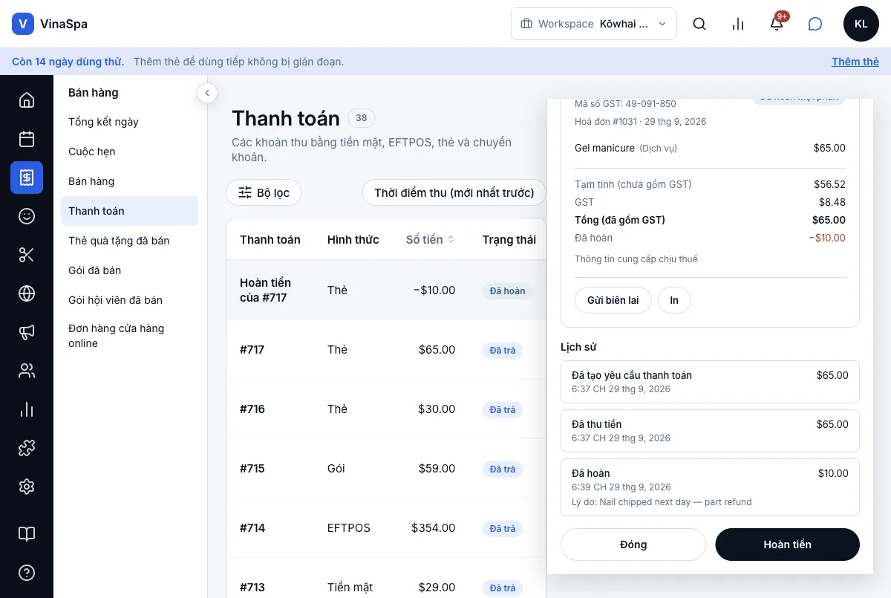891x598 pixels.
Task: Open the Help question mark icon
Action: (27, 573)
